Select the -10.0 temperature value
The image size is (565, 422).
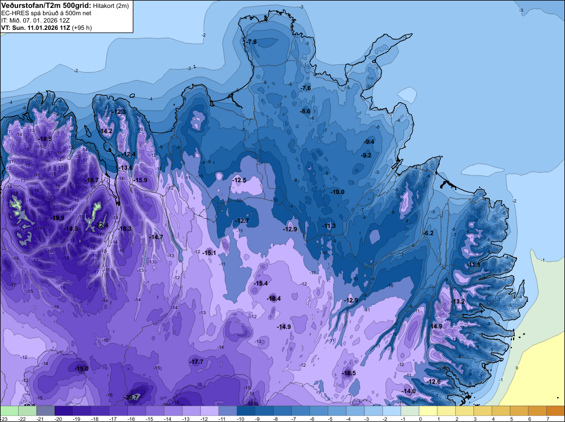point(338,192)
